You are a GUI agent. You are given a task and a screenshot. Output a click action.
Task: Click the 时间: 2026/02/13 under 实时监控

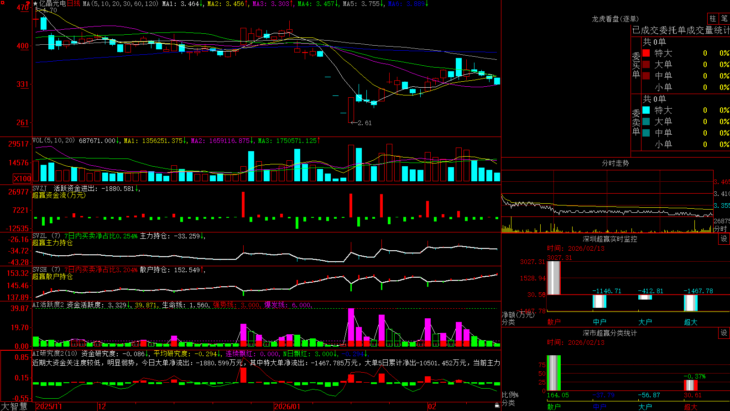576,248
